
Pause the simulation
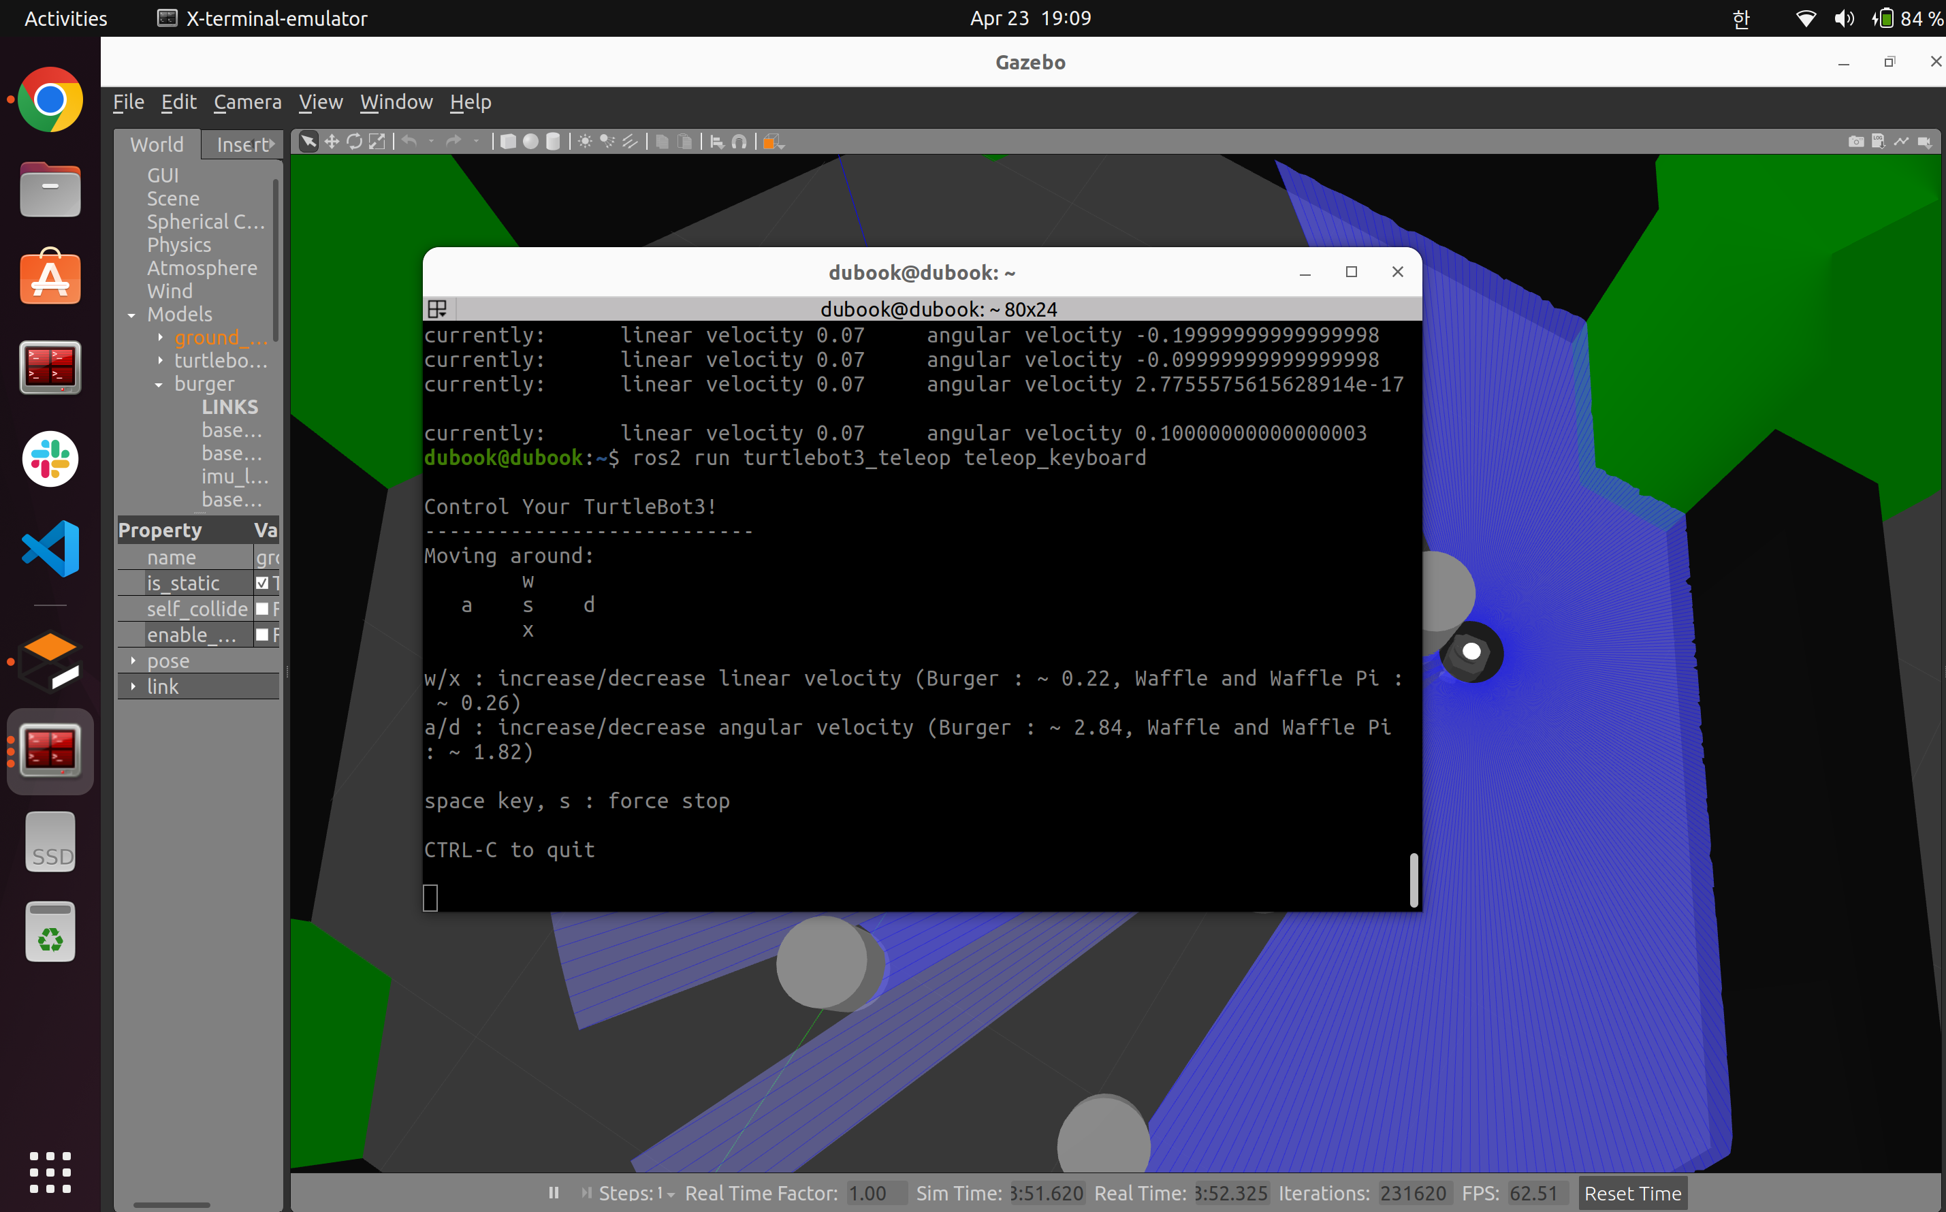554,1193
